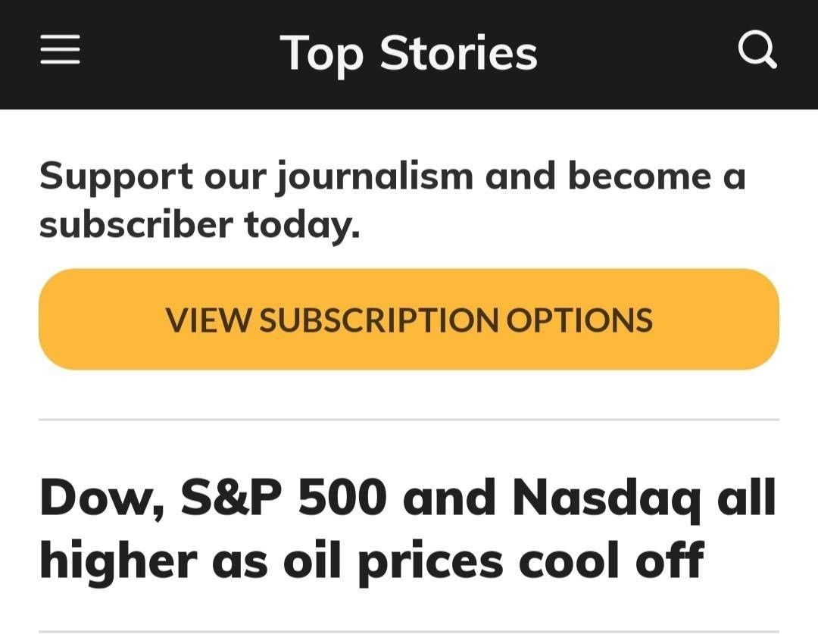
Task: Expand the section list with hamburger icon
Action: tap(60, 49)
